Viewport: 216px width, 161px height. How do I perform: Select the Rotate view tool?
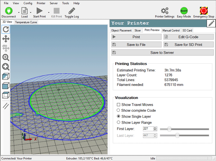(x=6, y=29)
